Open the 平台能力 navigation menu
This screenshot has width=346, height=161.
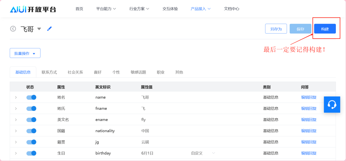tap(106, 9)
